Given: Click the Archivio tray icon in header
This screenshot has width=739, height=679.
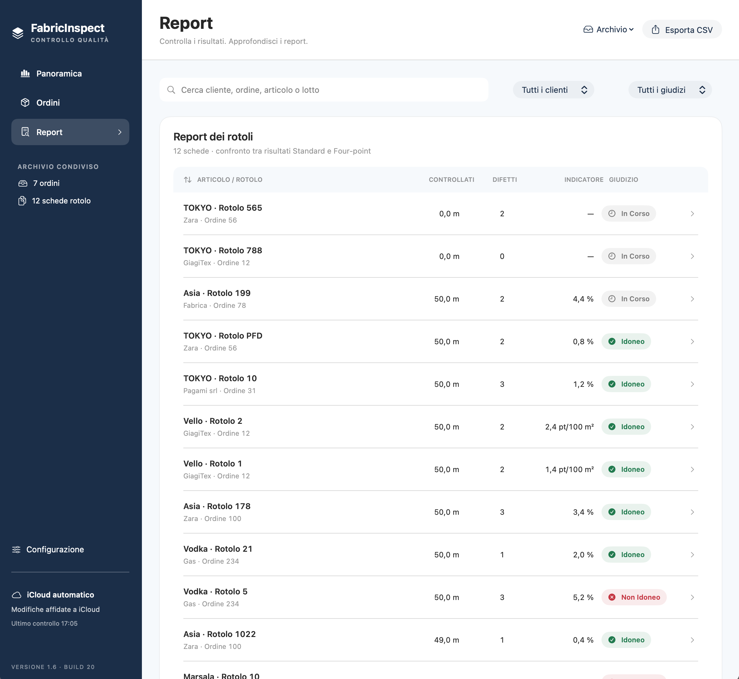Looking at the screenshot, I should [588, 29].
